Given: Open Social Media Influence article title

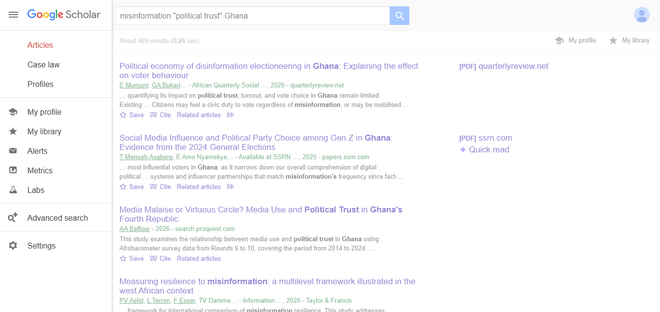Looking at the screenshot, I should pos(256,143).
